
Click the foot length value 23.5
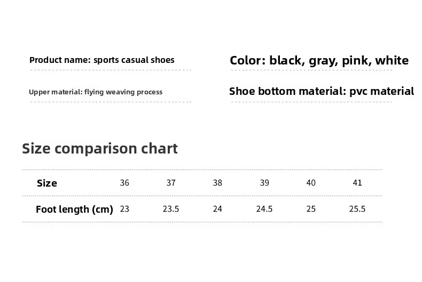tap(171, 209)
